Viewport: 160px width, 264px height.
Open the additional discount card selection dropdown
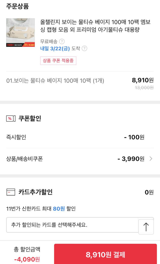click(72, 225)
